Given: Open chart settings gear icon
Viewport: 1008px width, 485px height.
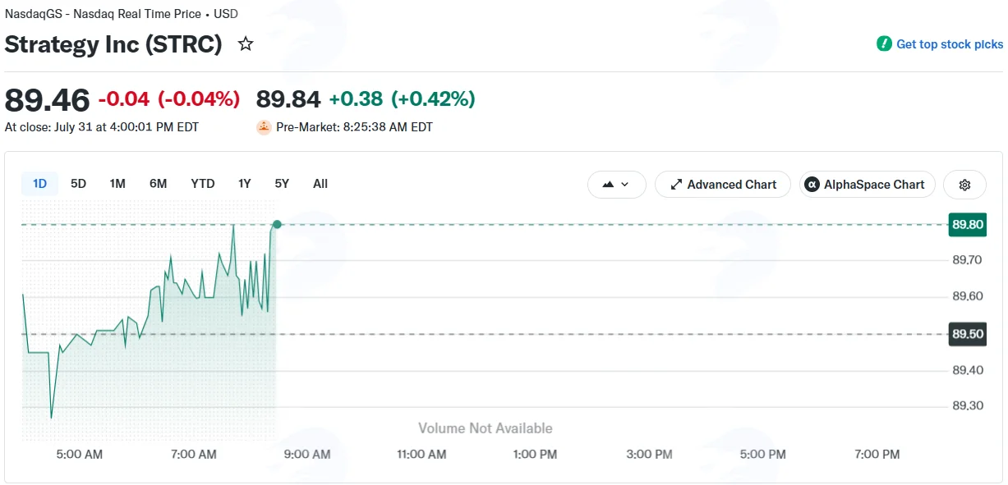Looking at the screenshot, I should coord(965,185).
